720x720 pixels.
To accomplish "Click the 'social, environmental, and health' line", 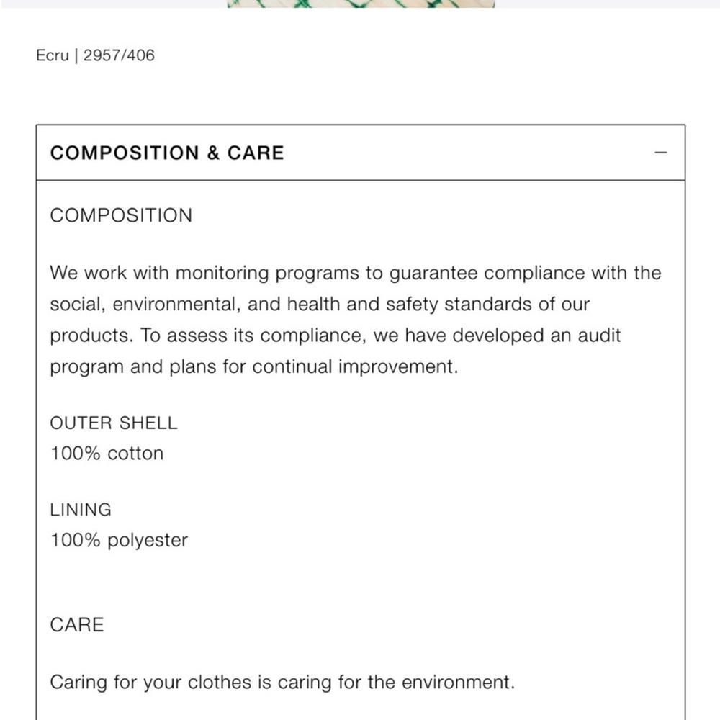I will (320, 305).
